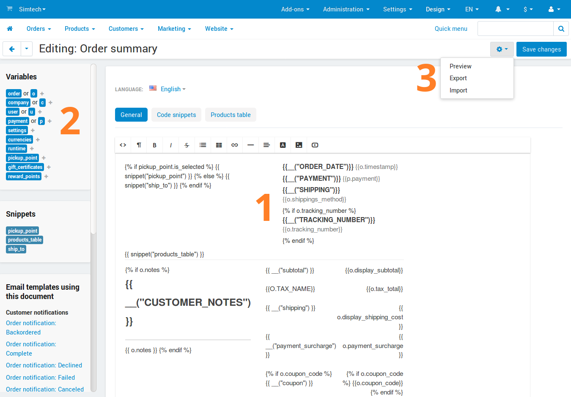This screenshot has height=397, width=571.
Task: Open the Products dropdown menu
Action: click(80, 29)
